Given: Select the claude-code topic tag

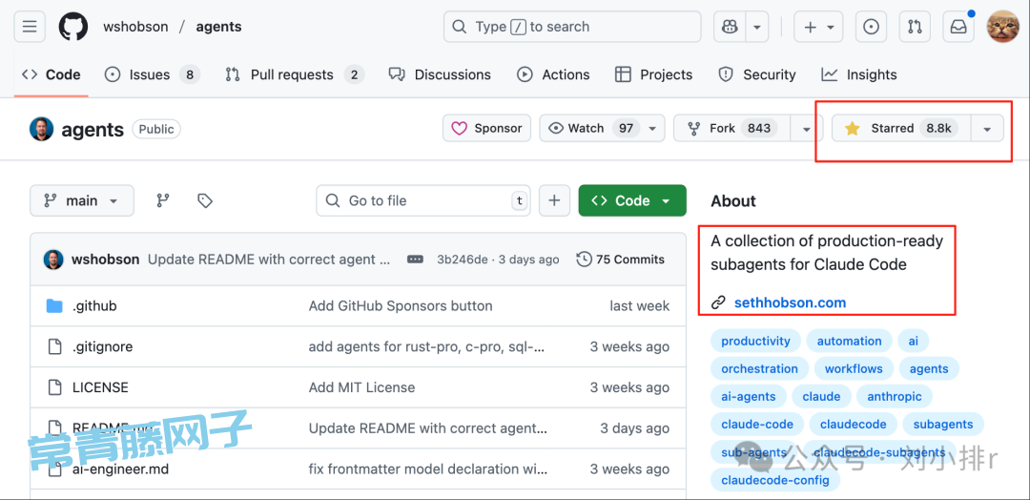Looking at the screenshot, I should (757, 424).
